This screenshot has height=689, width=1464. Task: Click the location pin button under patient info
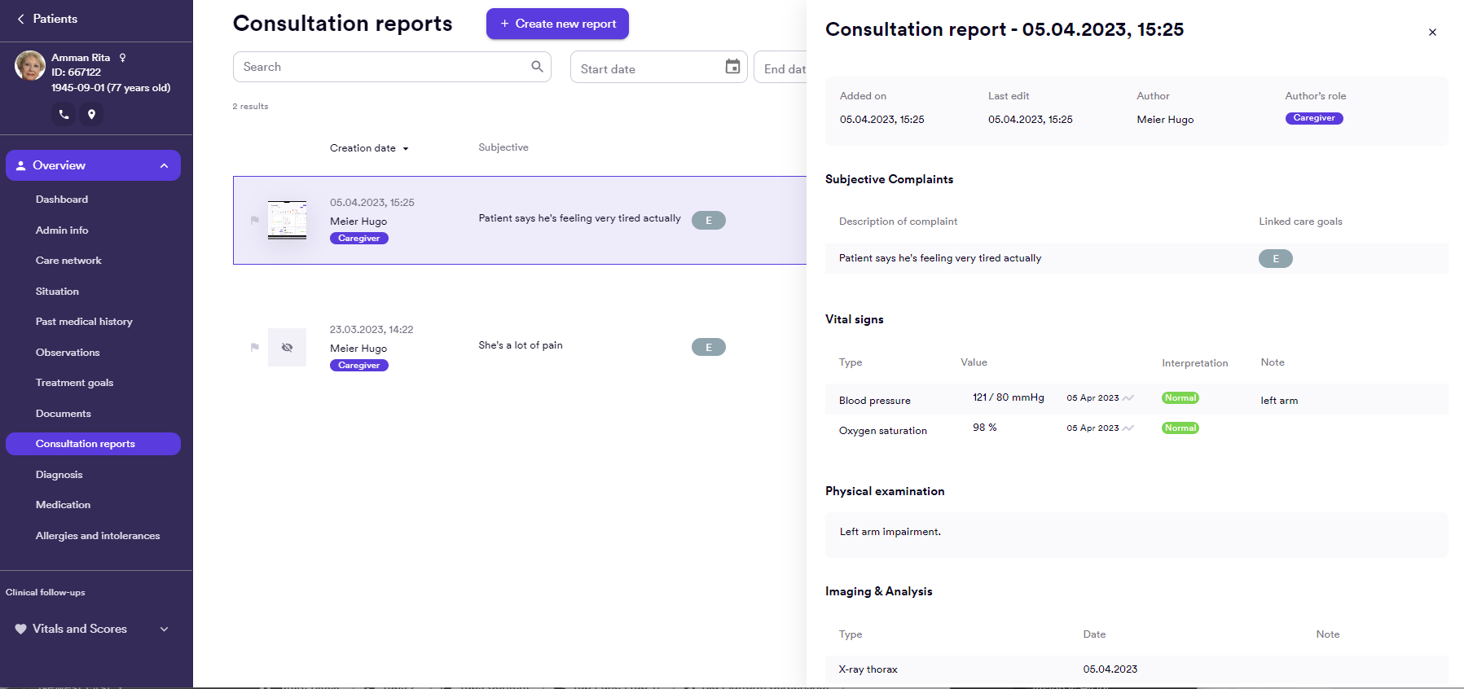click(92, 115)
